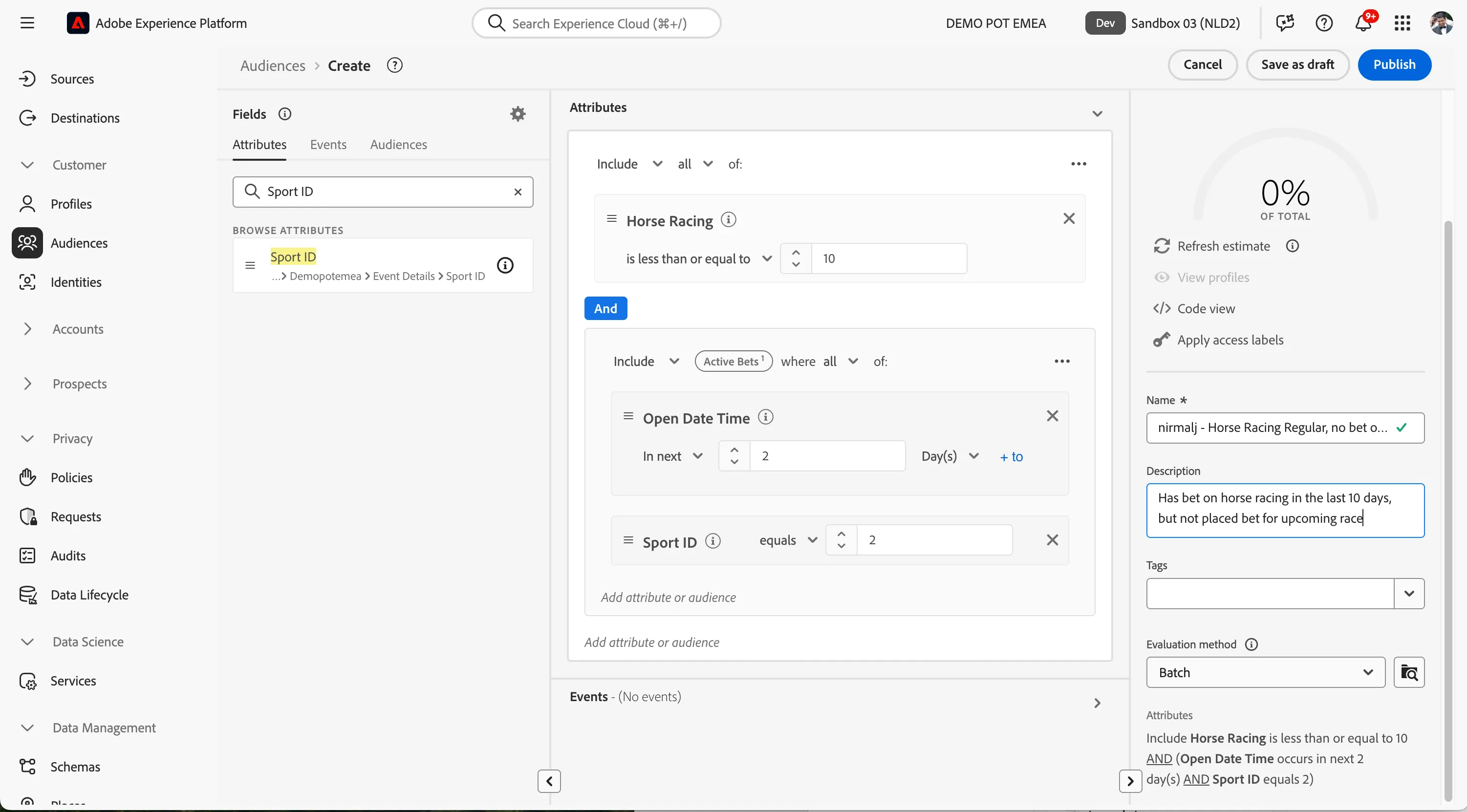The height and width of the screenshot is (812, 1467).
Task: Open Horse Racing info icon
Action: click(729, 219)
